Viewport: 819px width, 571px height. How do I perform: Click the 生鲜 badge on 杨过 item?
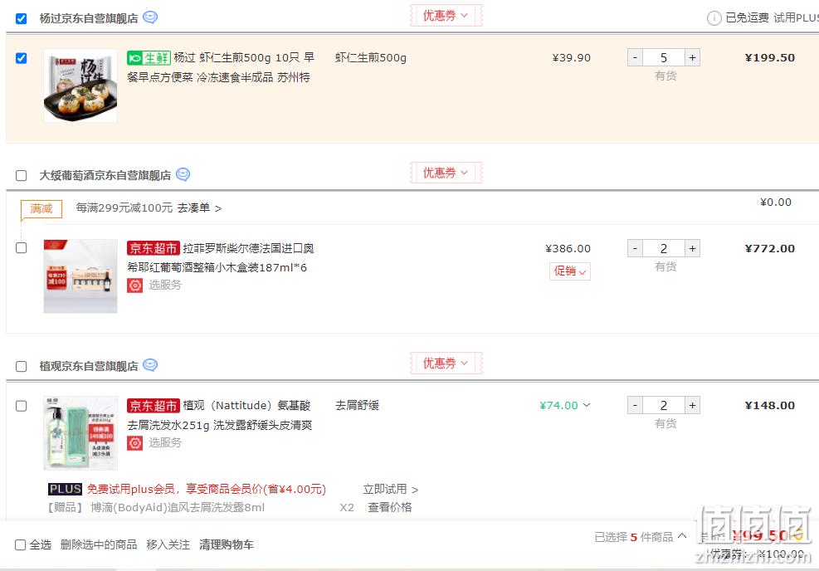point(149,58)
